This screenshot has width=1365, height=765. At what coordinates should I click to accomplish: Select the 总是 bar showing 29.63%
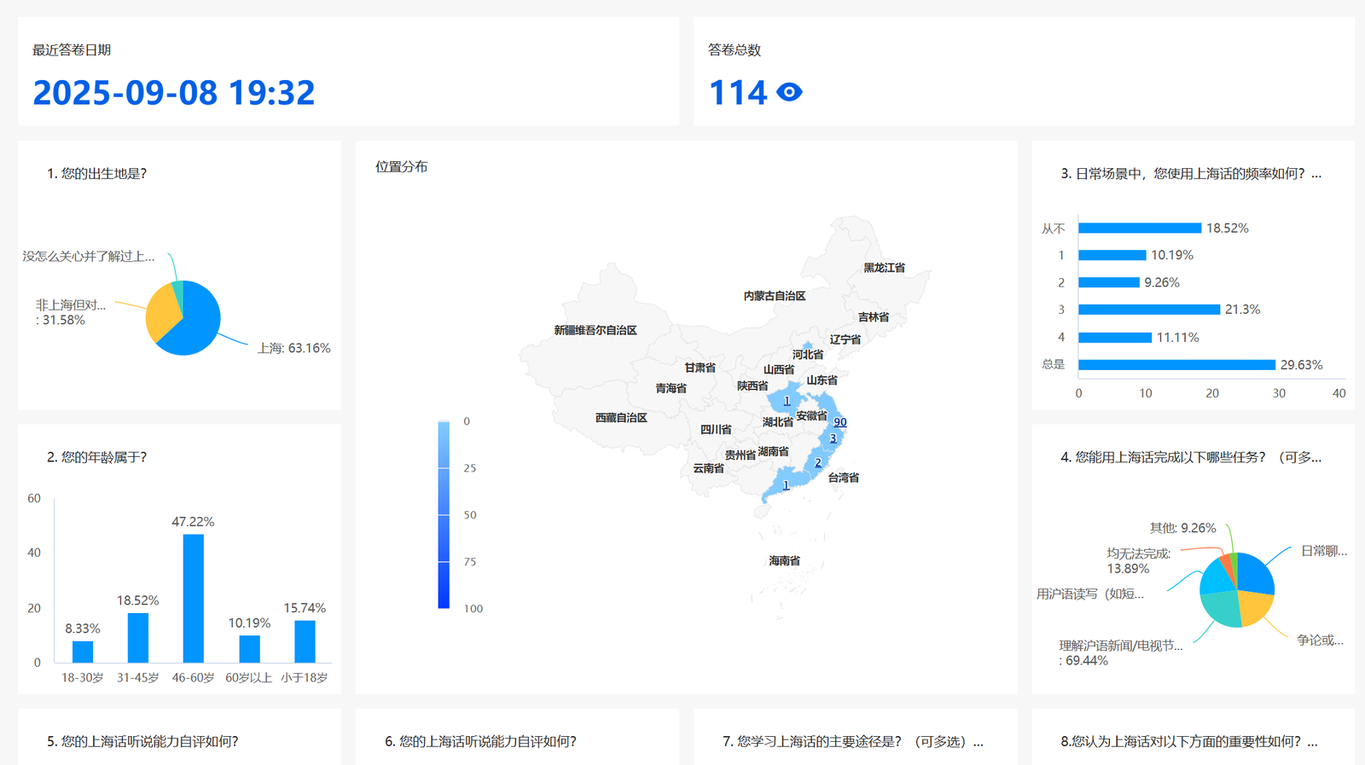[1176, 365]
